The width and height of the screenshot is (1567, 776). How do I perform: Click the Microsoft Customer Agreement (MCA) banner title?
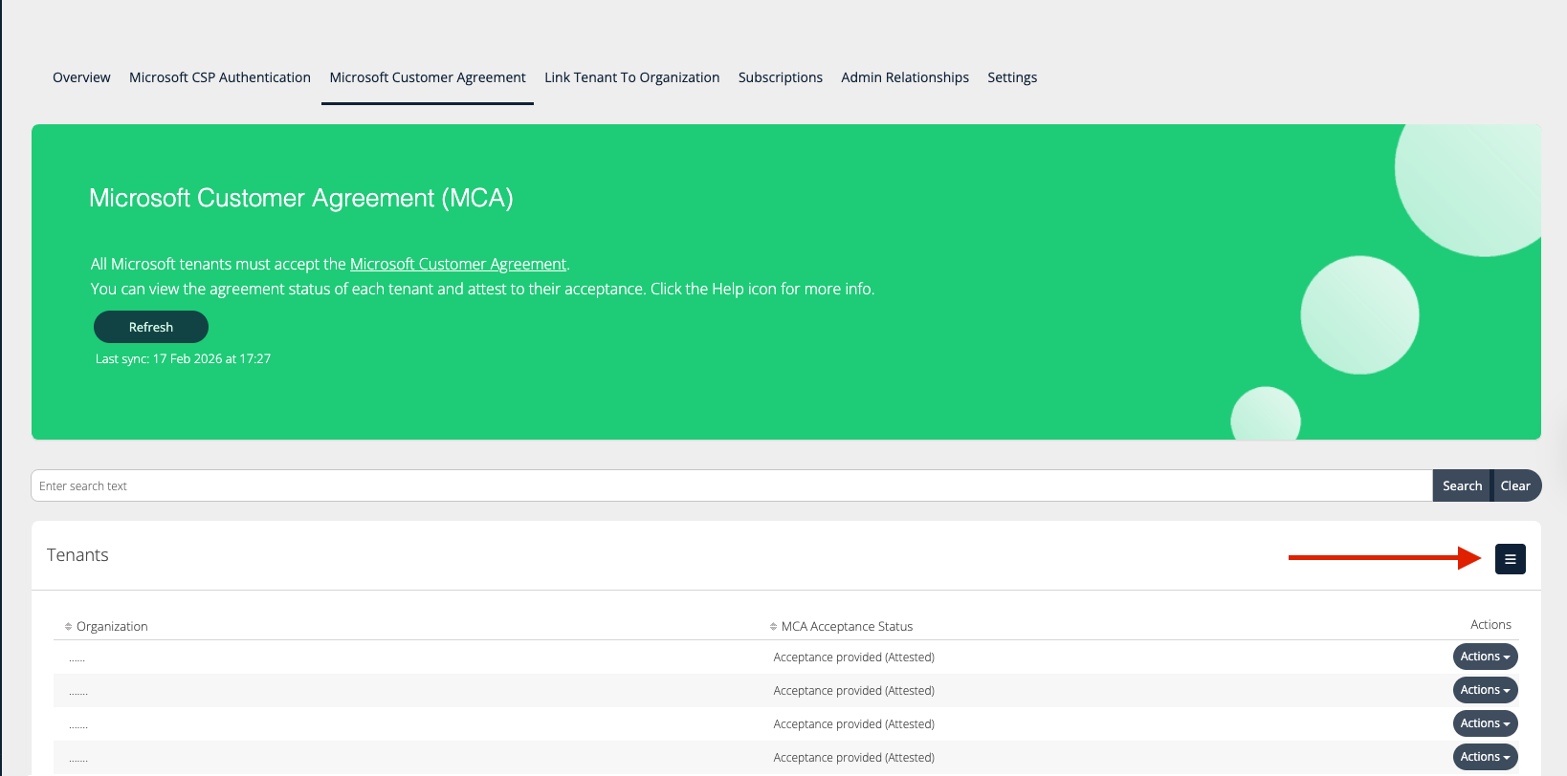pos(301,198)
